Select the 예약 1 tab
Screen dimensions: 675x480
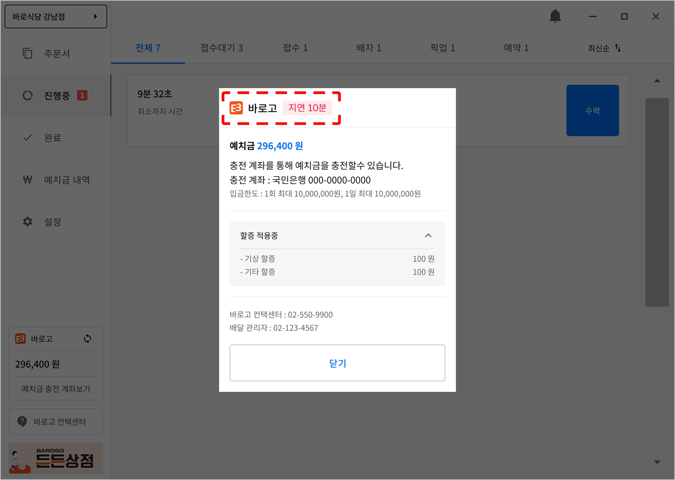[516, 48]
